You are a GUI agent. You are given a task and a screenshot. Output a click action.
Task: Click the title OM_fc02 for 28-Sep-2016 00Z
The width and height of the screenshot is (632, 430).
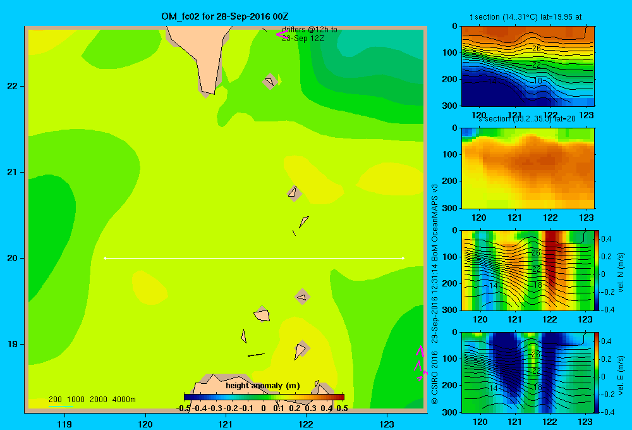click(x=224, y=16)
